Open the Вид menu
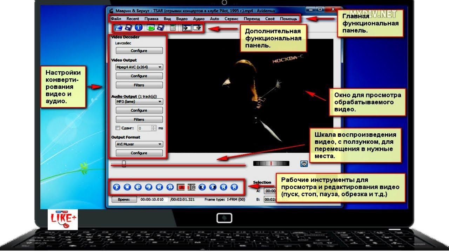 tap(167, 19)
